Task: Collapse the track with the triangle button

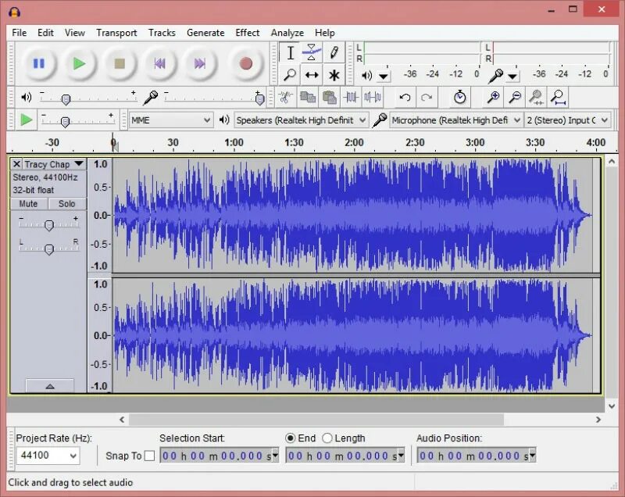Action: pos(50,386)
